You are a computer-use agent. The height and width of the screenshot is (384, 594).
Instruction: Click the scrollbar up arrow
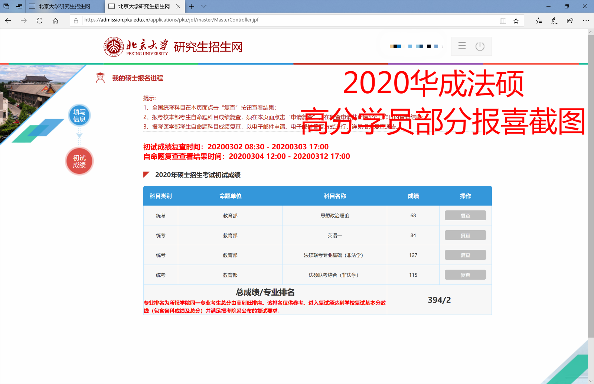pos(591,32)
